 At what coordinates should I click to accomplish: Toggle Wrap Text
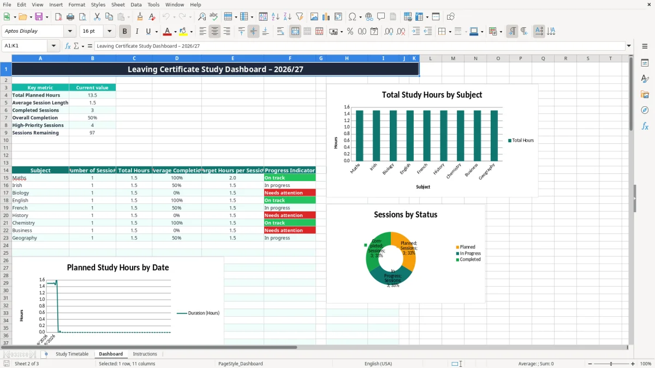point(281,32)
